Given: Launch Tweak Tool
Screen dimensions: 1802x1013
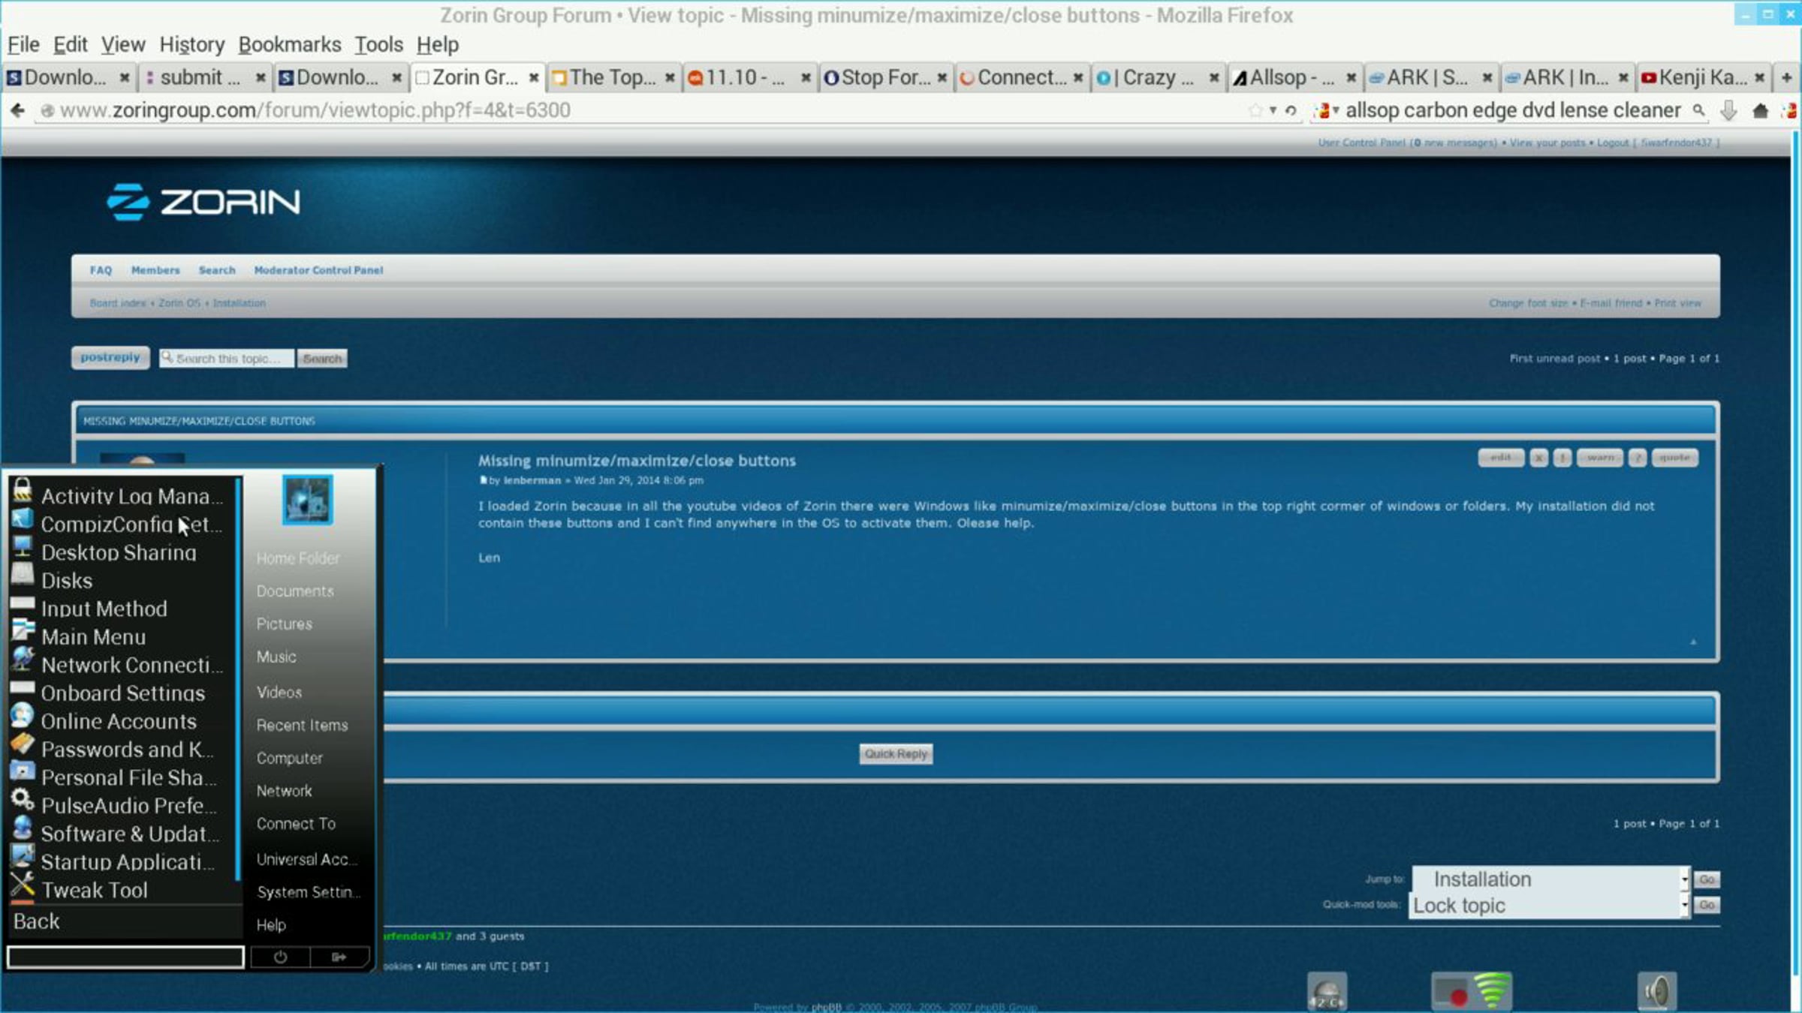Looking at the screenshot, I should pyautogui.click(x=124, y=890).
